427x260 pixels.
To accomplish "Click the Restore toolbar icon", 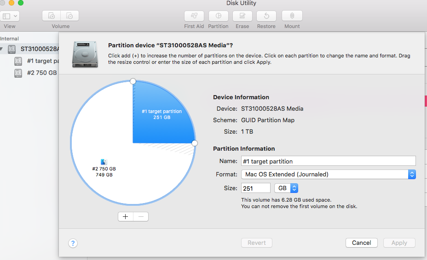I will (266, 16).
